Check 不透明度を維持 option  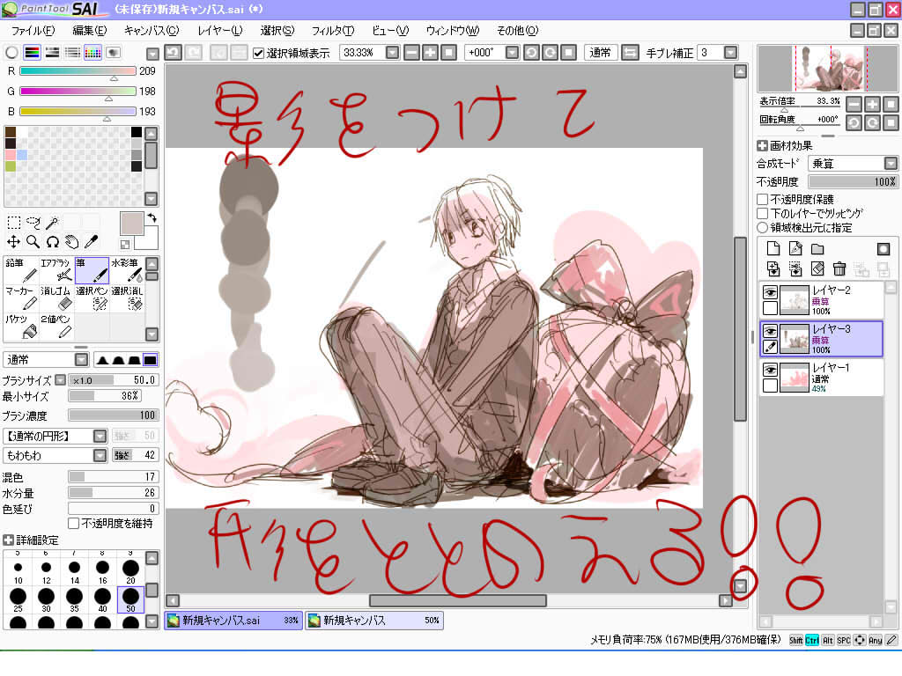pos(74,523)
